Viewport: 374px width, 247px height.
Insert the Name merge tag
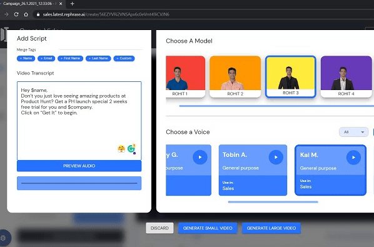26,58
